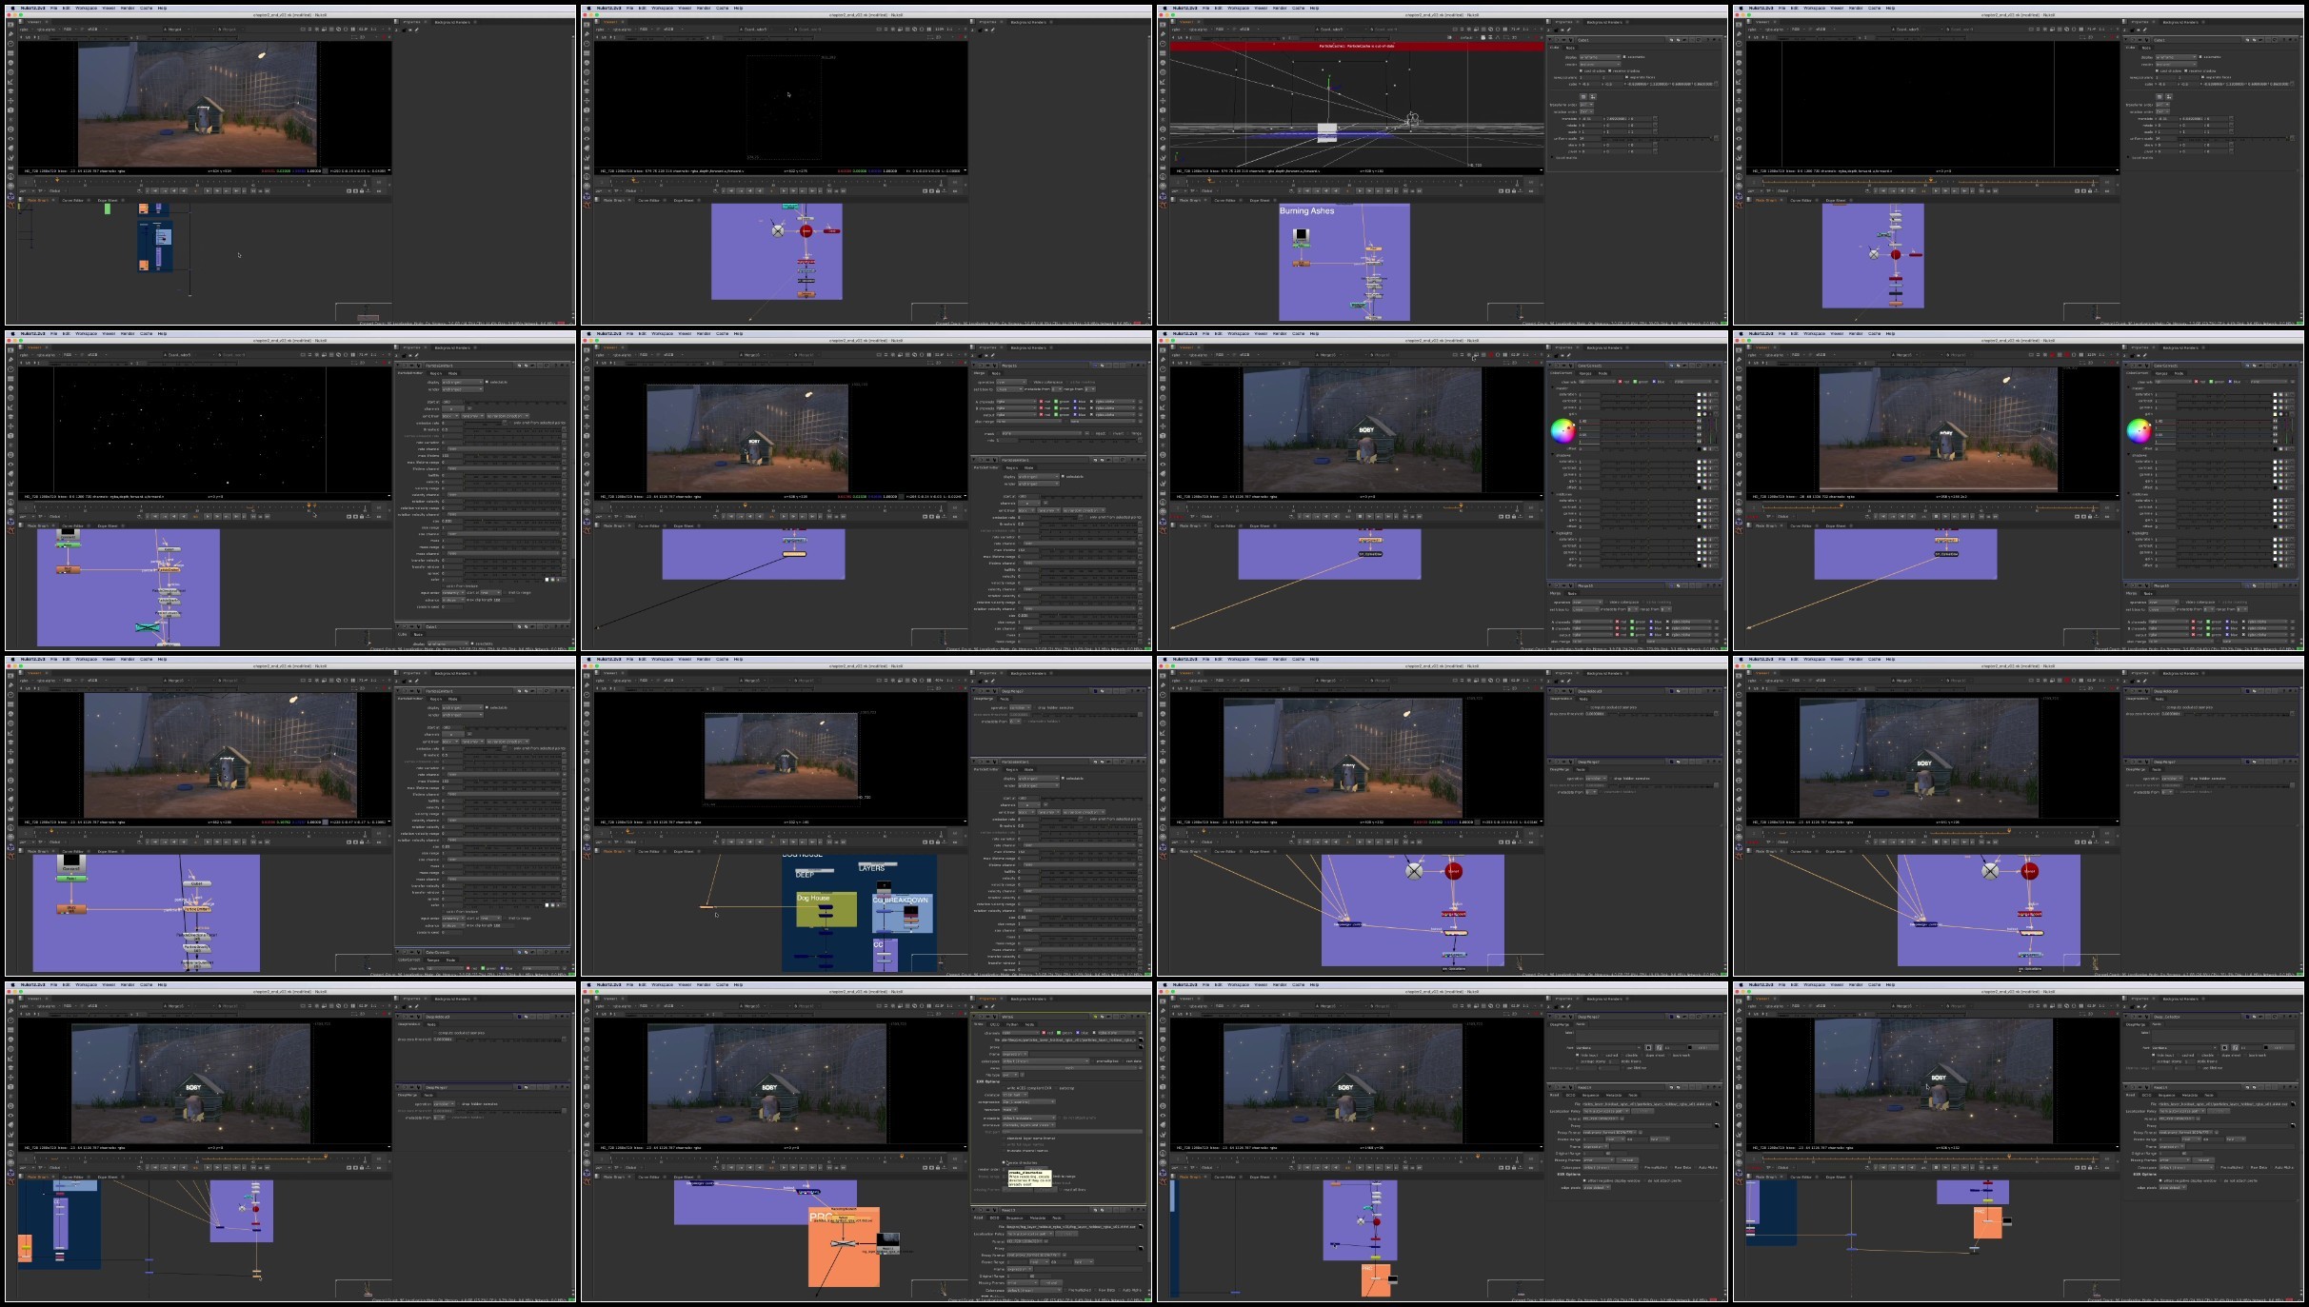Toggle cast shadow checkbox beside wireframe viewer
Viewport: 2309px width, 1307px height.
[x=1581, y=70]
